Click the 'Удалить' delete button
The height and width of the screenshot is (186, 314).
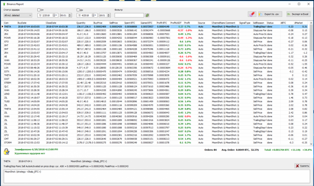click(x=301, y=166)
